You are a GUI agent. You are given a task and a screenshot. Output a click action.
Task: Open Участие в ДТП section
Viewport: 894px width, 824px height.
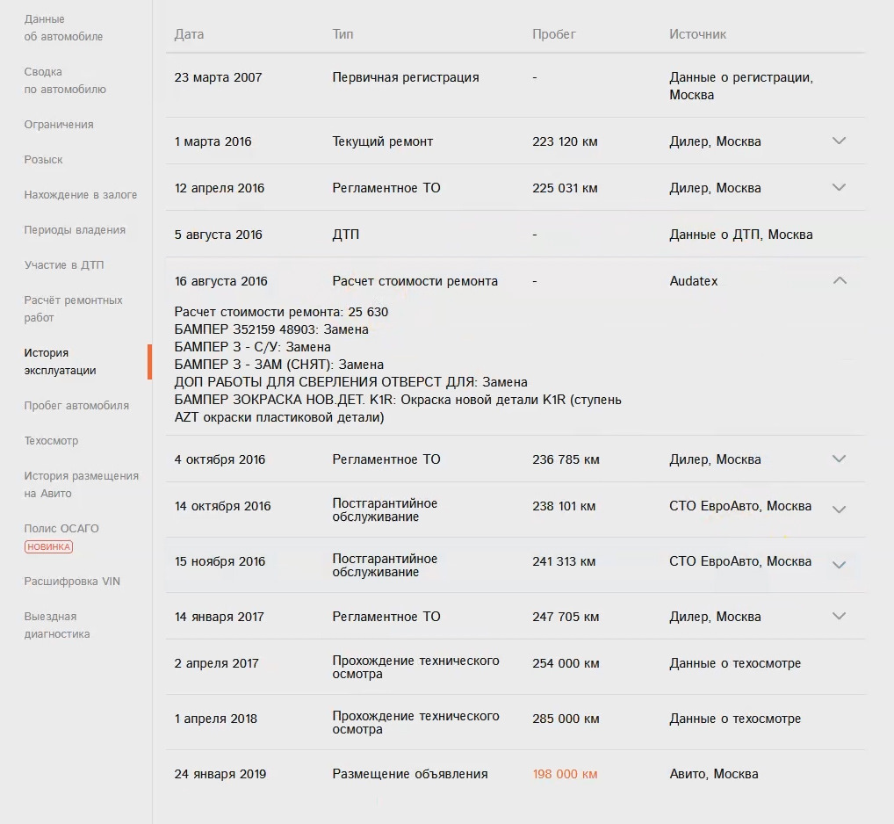click(x=64, y=265)
